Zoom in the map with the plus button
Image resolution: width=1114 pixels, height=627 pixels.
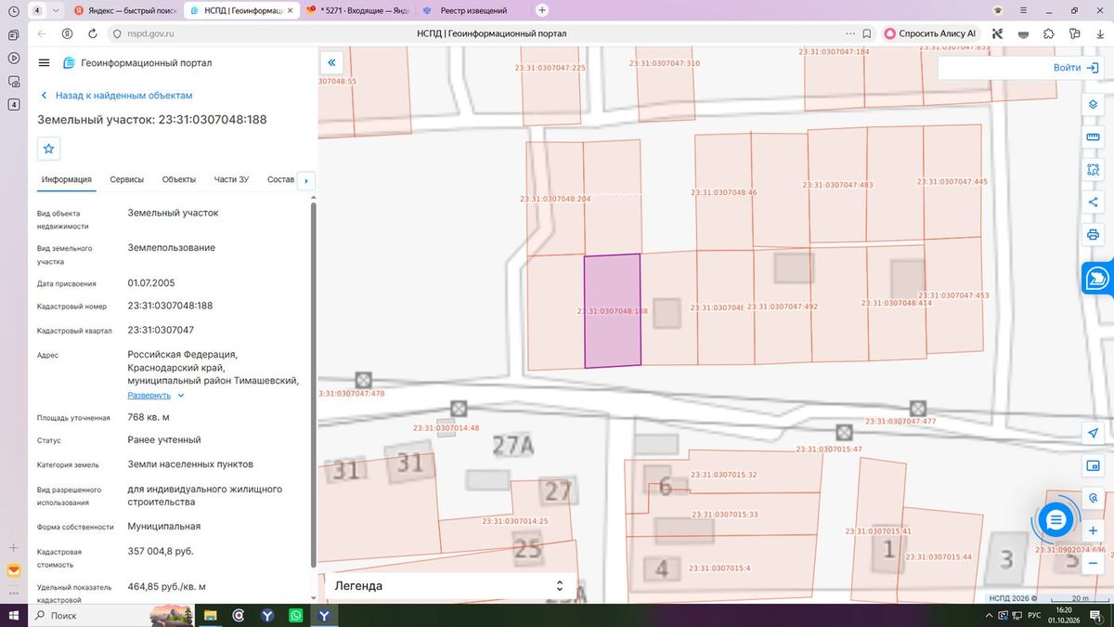[1093, 530]
